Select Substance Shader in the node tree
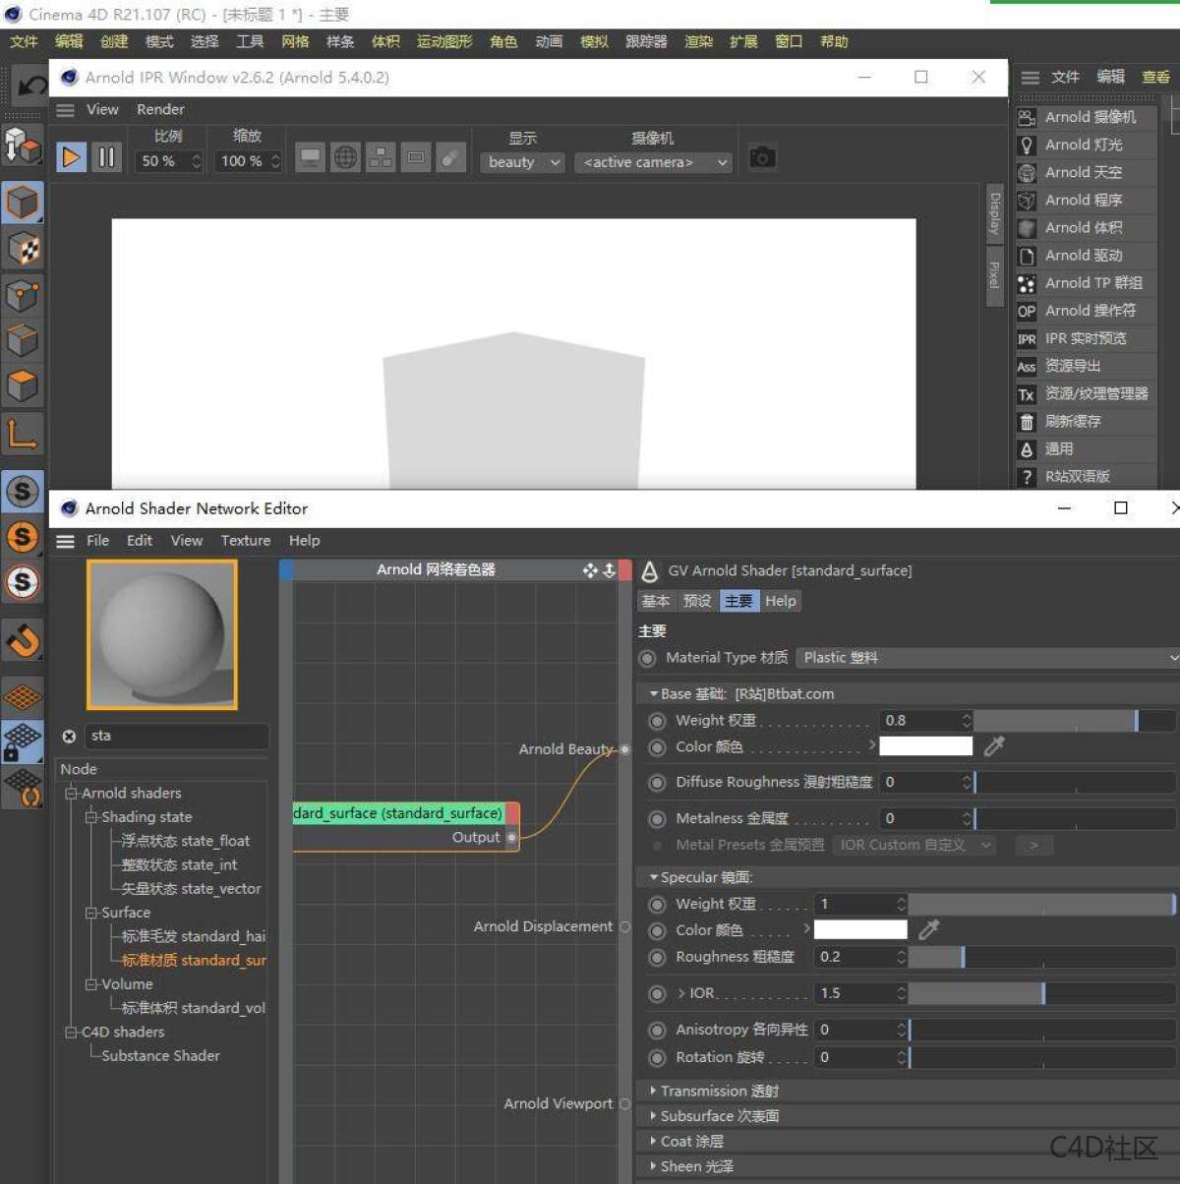 160,1055
